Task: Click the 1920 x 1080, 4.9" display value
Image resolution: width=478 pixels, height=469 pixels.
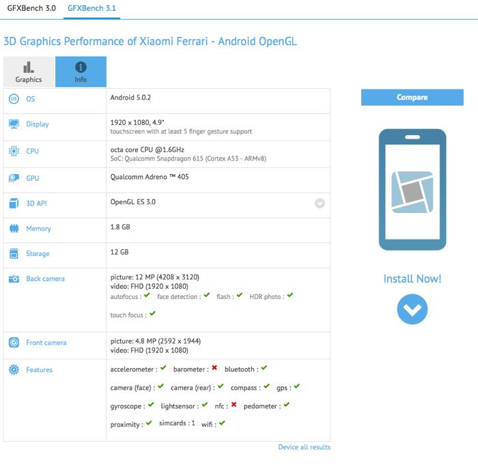Action: (137, 122)
